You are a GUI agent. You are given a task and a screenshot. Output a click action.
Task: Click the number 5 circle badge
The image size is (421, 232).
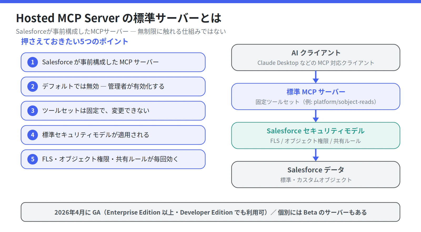pos(33,159)
